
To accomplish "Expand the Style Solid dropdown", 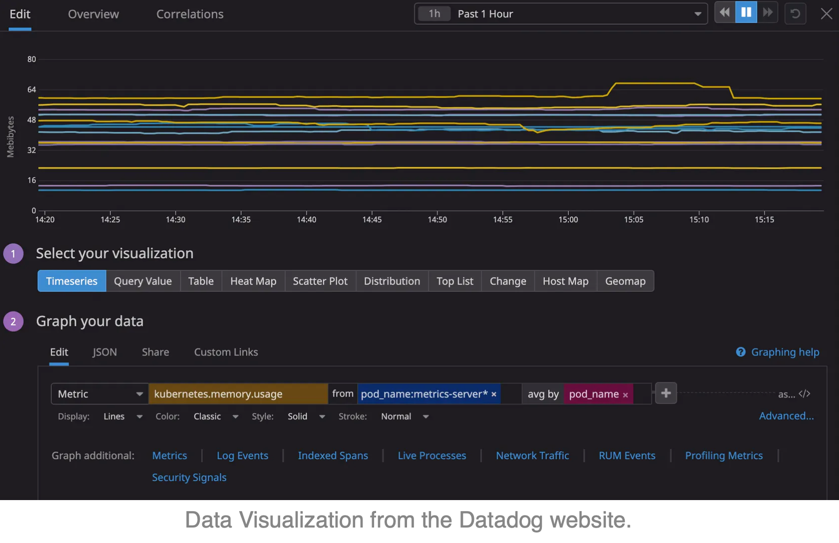I will [306, 416].
